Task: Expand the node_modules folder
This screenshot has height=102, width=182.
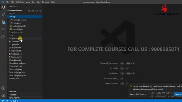Action: click(25, 32)
